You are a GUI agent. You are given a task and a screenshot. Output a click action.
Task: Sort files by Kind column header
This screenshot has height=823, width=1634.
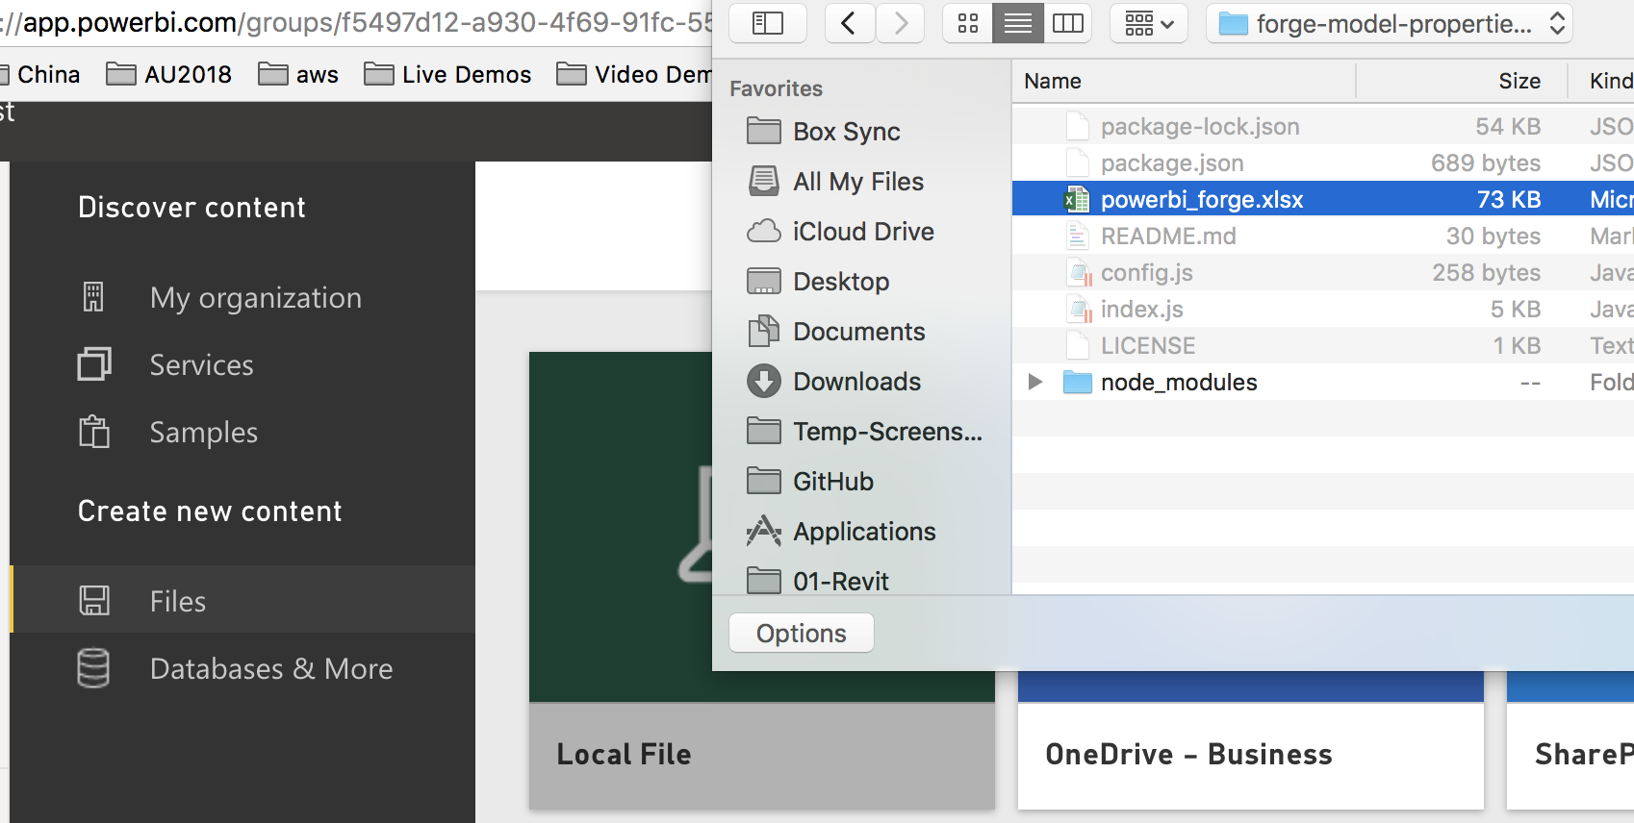1602,82
